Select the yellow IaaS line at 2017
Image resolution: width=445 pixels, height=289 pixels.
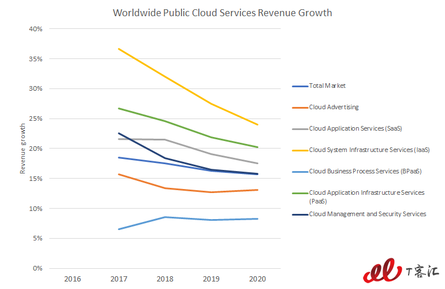(119, 49)
